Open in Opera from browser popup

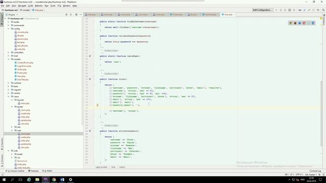click(304, 23)
